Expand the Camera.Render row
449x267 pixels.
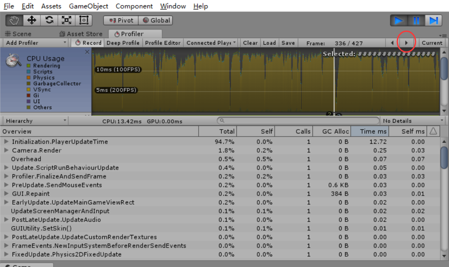[x=6, y=150]
